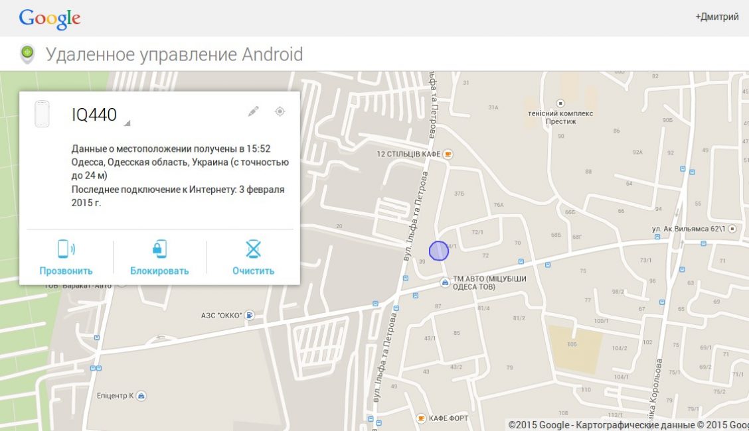This screenshot has width=749, height=431.
Task: Click the IQ440 device name
Action: click(x=94, y=115)
